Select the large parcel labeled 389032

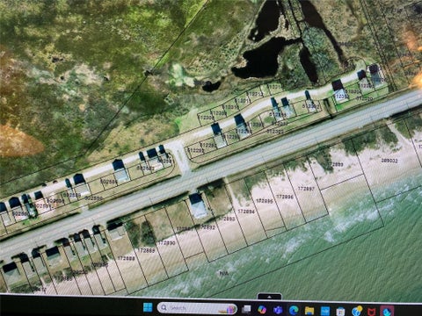389,161
